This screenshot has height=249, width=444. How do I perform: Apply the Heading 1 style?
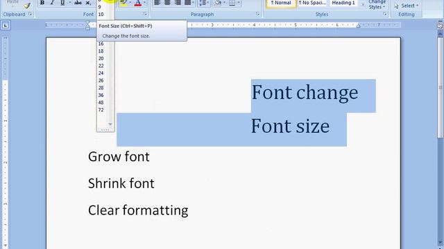343,3
